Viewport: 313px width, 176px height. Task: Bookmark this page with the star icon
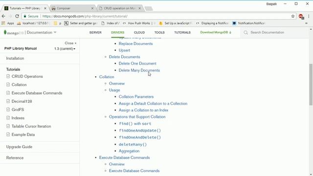293,16
